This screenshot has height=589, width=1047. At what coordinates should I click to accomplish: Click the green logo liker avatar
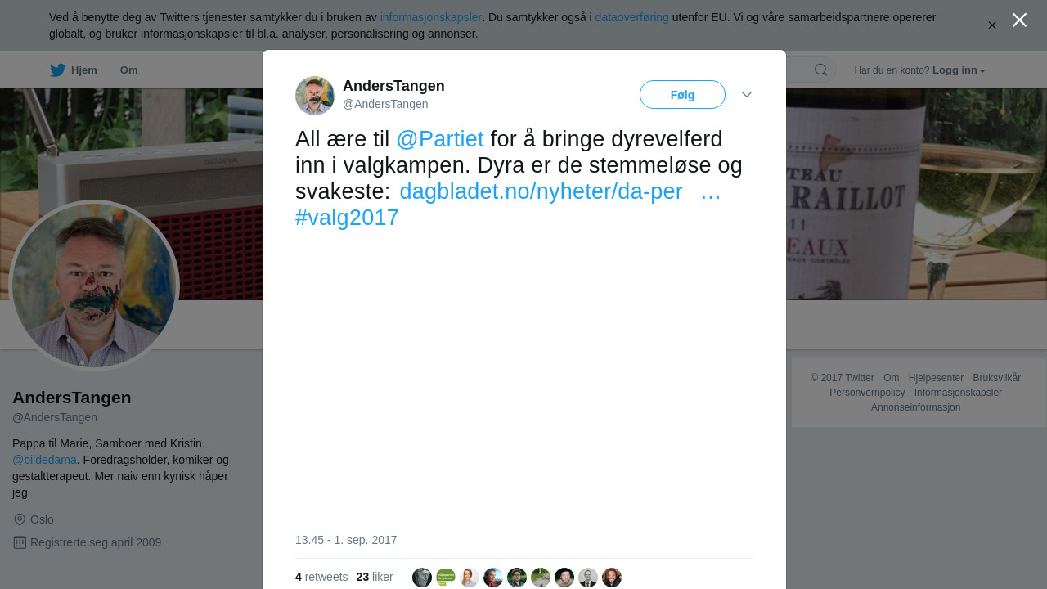click(446, 578)
